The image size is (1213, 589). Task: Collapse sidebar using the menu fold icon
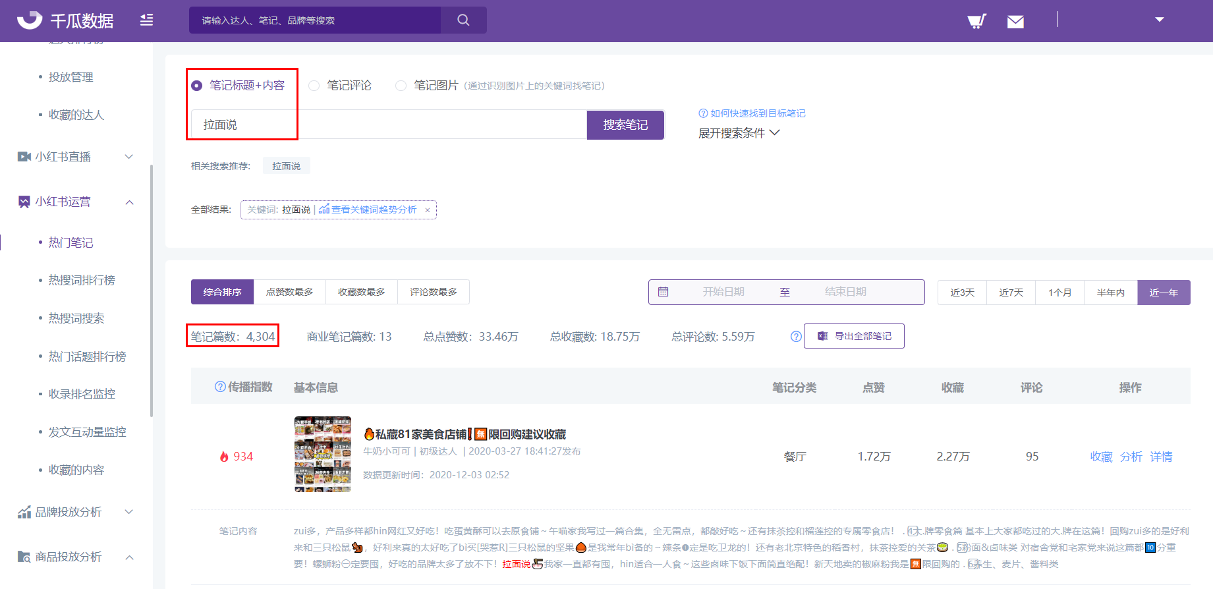click(146, 20)
